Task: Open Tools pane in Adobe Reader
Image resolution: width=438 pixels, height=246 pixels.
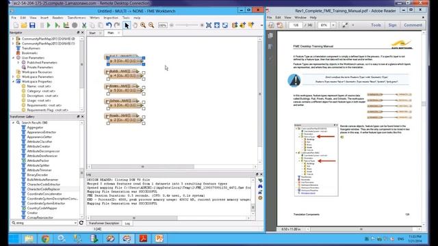Action: pos(376,25)
